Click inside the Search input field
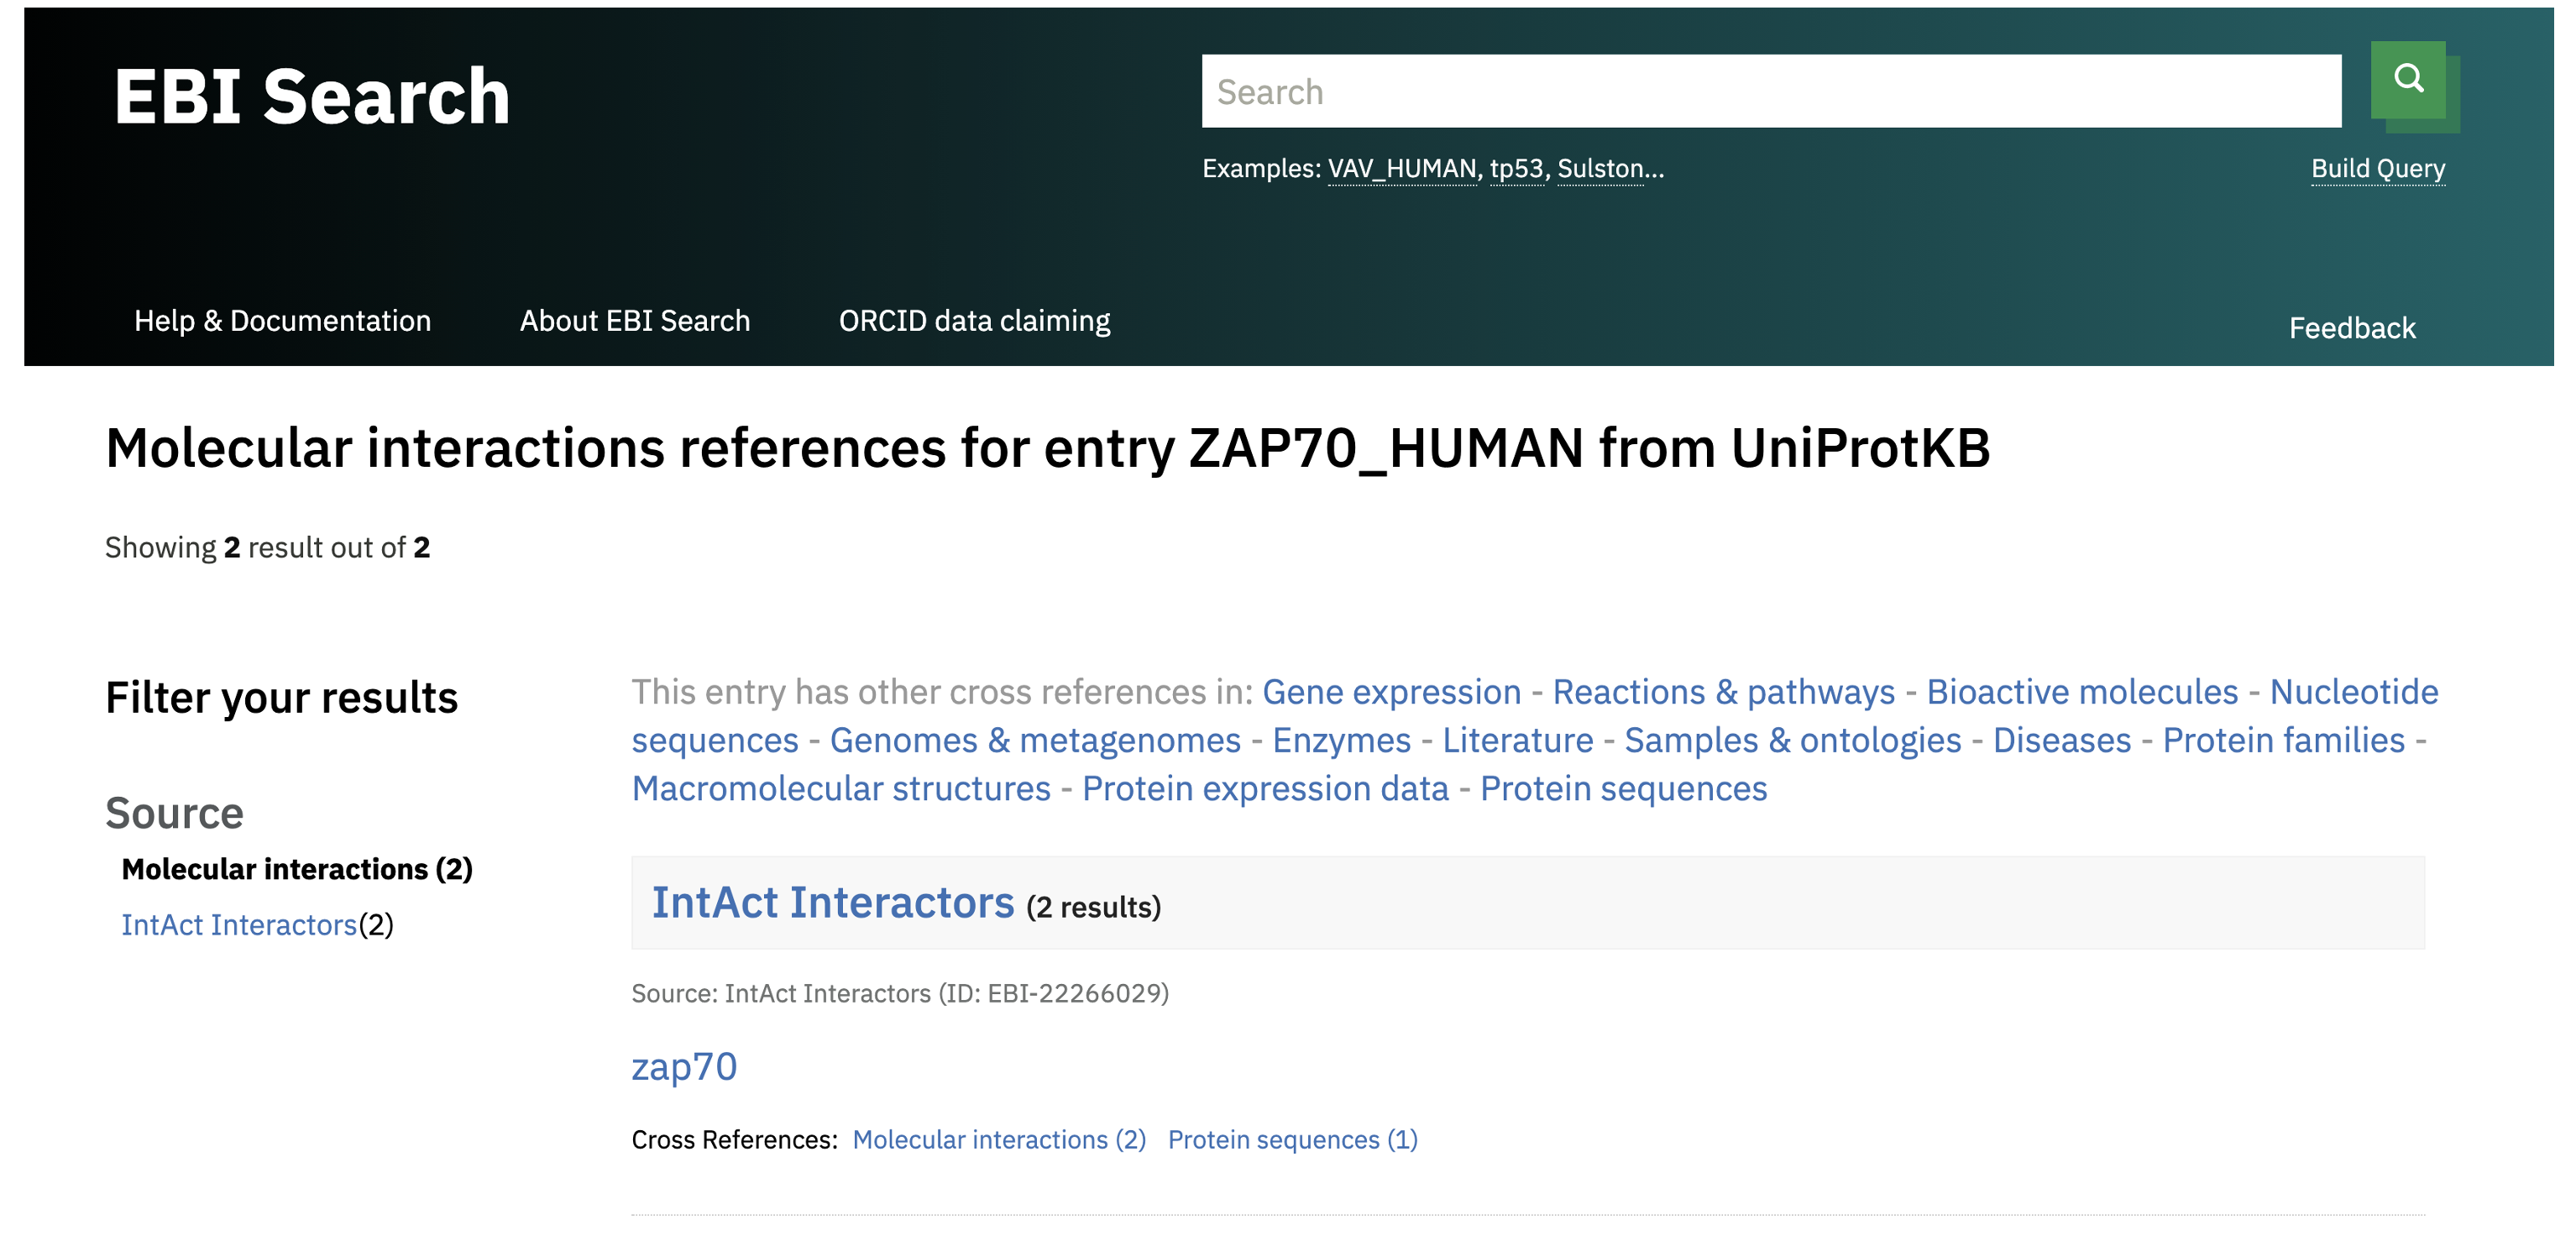This screenshot has height=1251, width=2576. [x=1770, y=92]
